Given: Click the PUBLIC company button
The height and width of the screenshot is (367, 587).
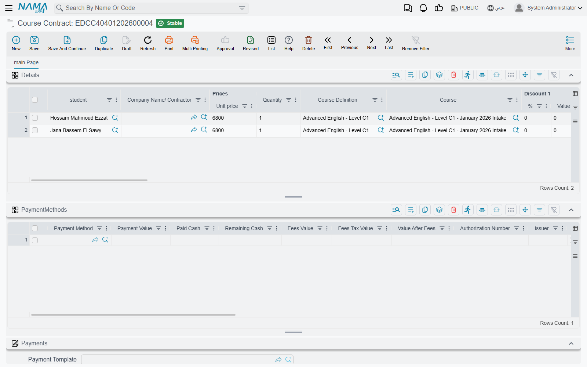Looking at the screenshot, I should (x=464, y=8).
